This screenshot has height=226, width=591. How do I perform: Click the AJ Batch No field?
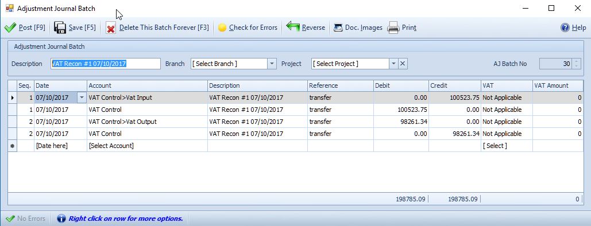[555, 64]
